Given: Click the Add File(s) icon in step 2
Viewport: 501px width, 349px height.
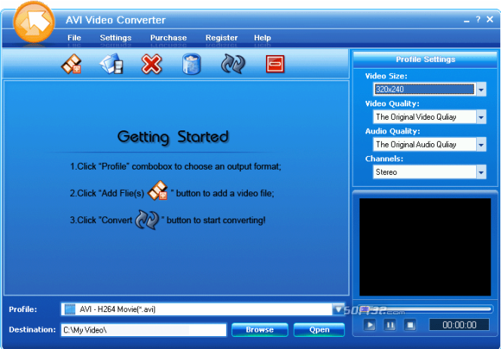Looking at the screenshot, I should click(158, 191).
